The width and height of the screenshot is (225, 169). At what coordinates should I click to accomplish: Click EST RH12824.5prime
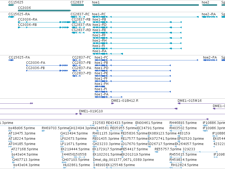click(185, 165)
